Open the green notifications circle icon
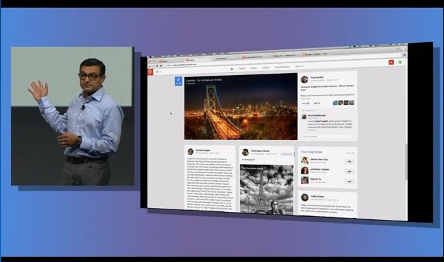444x262 pixels. [400, 62]
